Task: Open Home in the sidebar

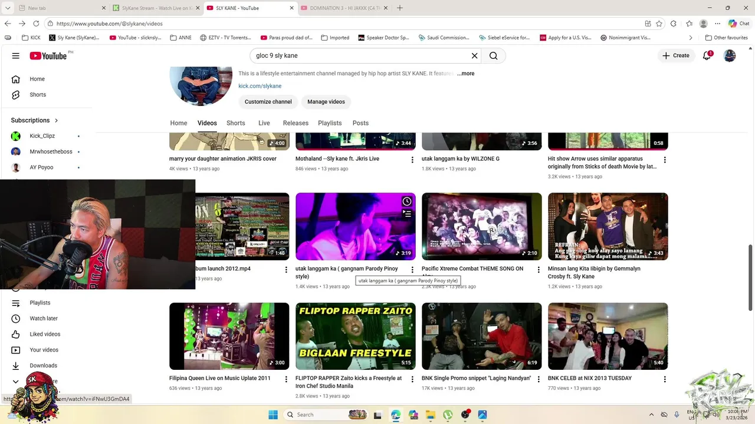Action: (x=37, y=79)
